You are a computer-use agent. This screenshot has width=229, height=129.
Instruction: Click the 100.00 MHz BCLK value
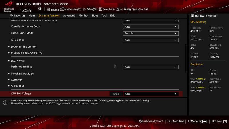[196, 40]
